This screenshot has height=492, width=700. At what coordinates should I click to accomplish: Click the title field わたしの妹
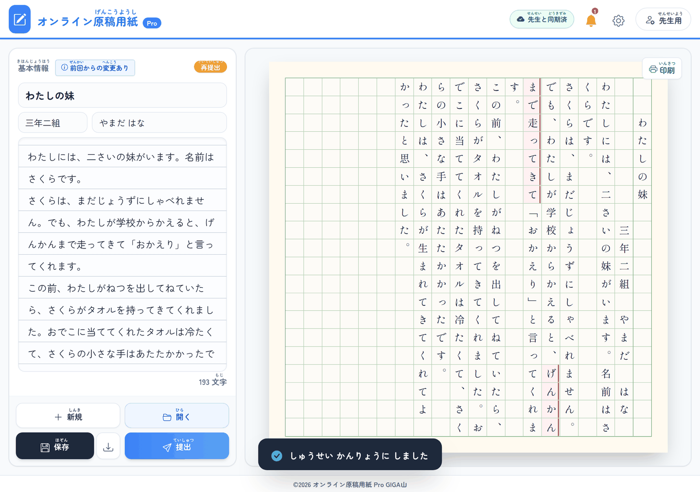(x=122, y=95)
